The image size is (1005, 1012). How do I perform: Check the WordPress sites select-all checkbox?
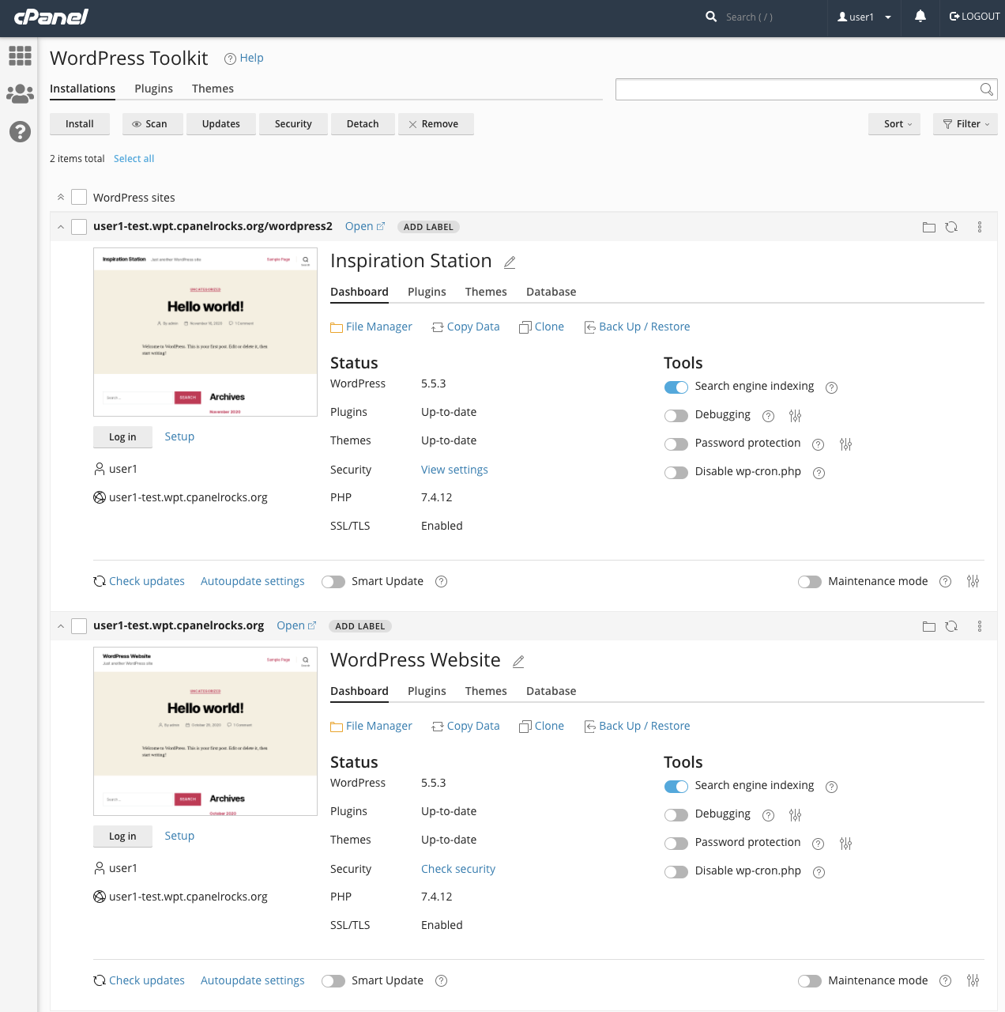(79, 197)
